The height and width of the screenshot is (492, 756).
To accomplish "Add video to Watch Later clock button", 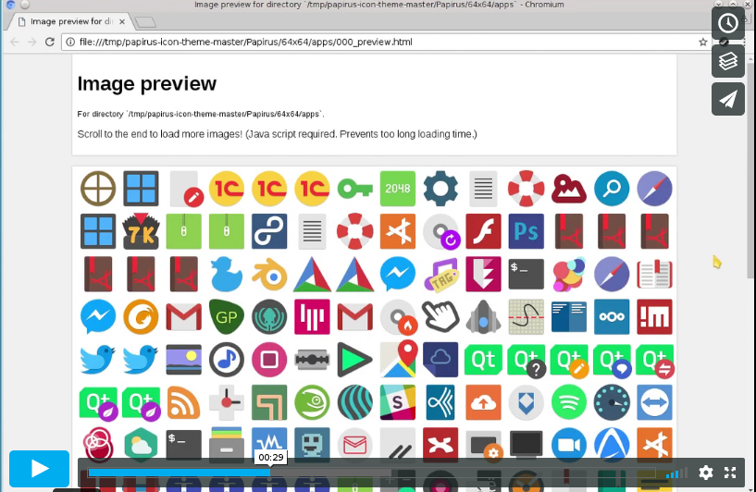I will click(728, 23).
